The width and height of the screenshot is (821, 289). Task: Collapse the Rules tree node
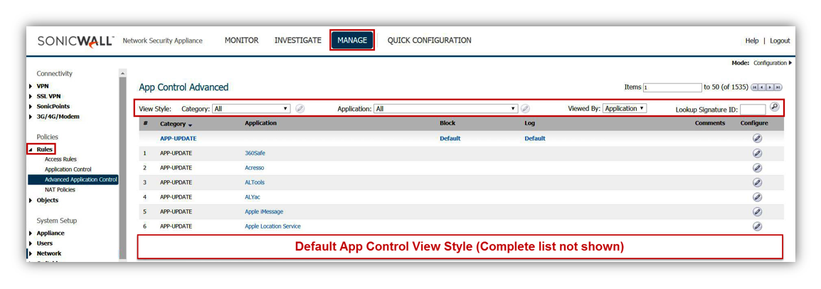coord(31,149)
